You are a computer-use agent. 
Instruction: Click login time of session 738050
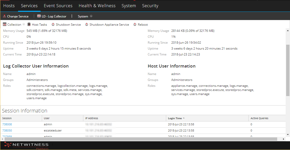[181, 130]
